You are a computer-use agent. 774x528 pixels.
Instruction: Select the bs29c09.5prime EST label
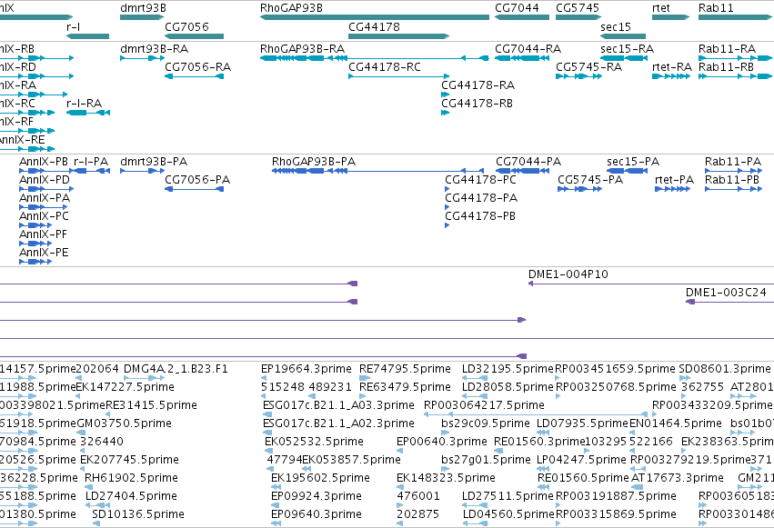tap(486, 423)
